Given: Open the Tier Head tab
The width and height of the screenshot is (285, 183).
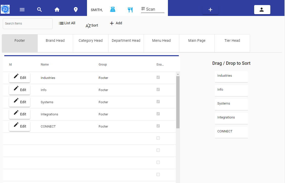Looking at the screenshot, I should point(232,43).
